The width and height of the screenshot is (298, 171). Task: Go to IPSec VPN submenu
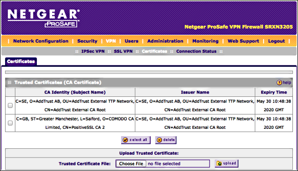(93, 51)
